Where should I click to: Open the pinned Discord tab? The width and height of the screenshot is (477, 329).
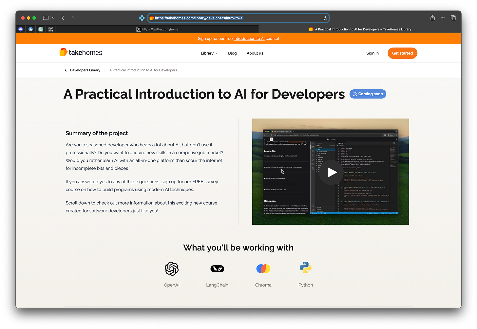pyautogui.click(x=21, y=29)
